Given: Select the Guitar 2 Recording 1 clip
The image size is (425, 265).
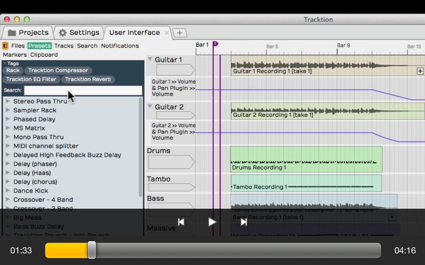Looking at the screenshot, I should (x=328, y=111).
